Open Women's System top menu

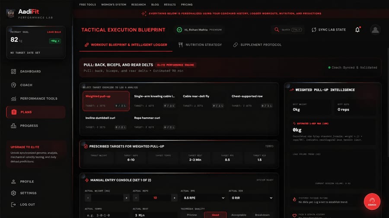114,5
